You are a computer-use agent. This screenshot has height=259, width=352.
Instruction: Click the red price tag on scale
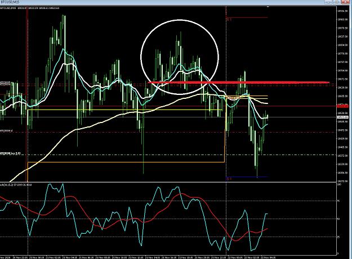coord(343,106)
